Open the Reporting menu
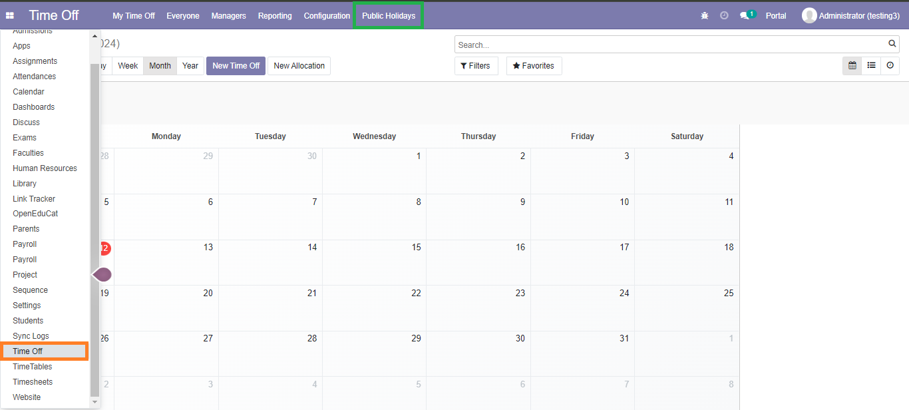Image resolution: width=909 pixels, height=410 pixels. (x=275, y=15)
